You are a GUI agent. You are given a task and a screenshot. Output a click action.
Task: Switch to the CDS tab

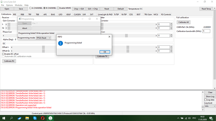[131, 14]
